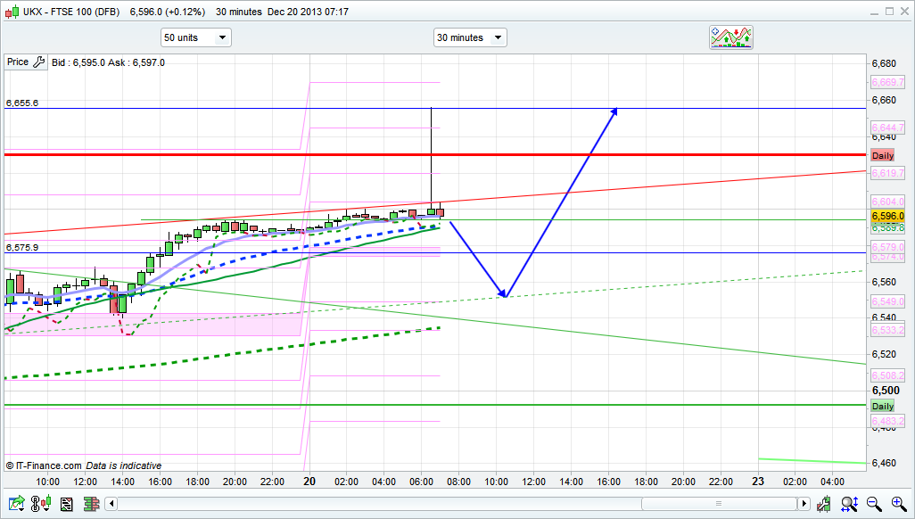Click the zoom out magnifier icon
The image size is (915, 519).
(x=875, y=505)
